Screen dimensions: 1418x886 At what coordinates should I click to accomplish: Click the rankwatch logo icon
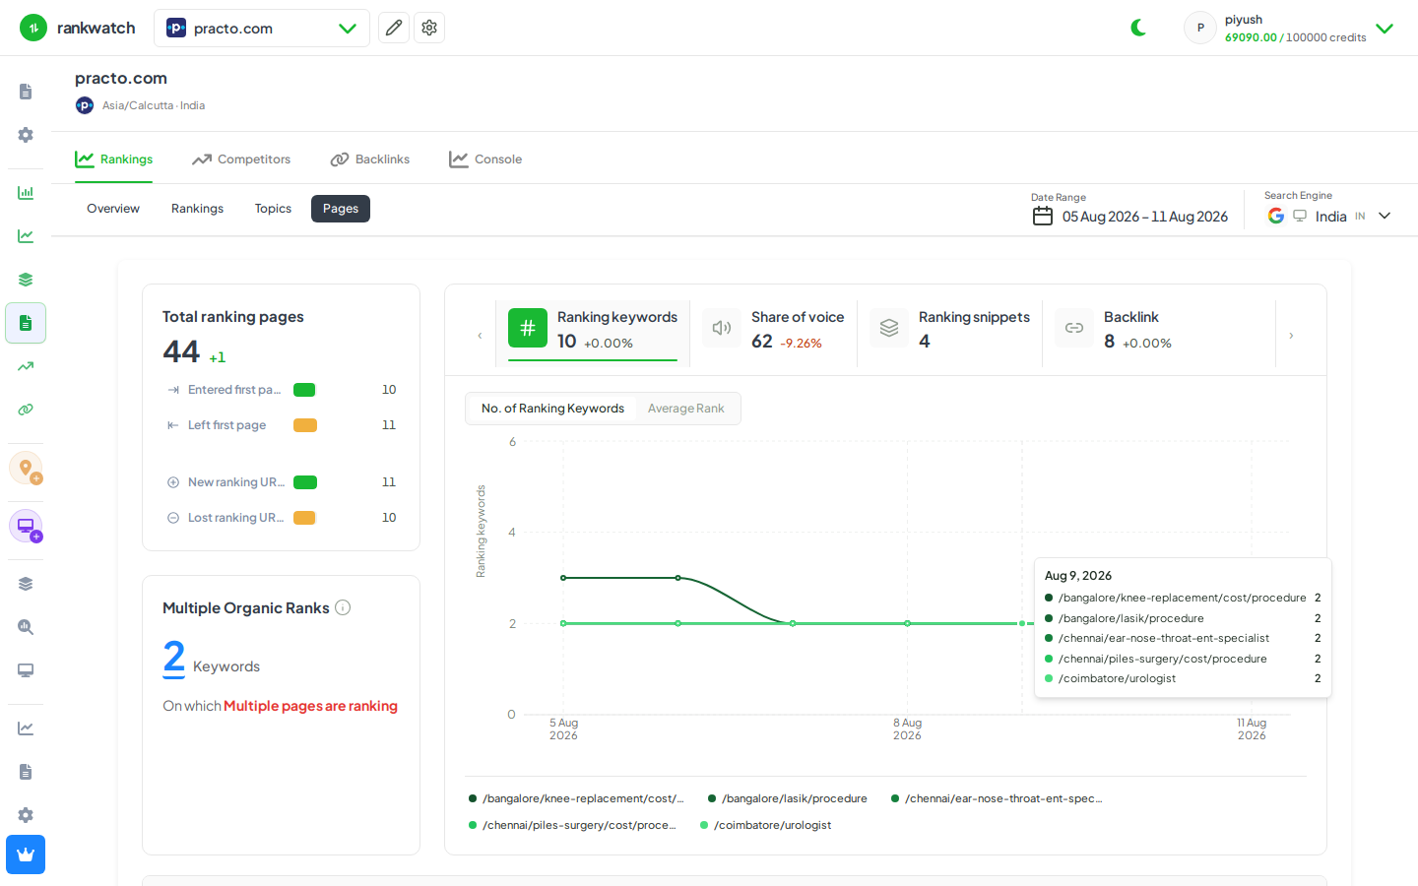(33, 28)
